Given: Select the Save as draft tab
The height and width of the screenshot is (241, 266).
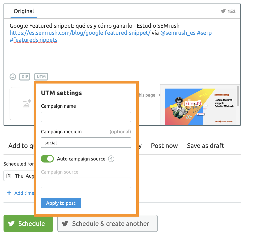Looking at the screenshot, I should [x=206, y=146].
